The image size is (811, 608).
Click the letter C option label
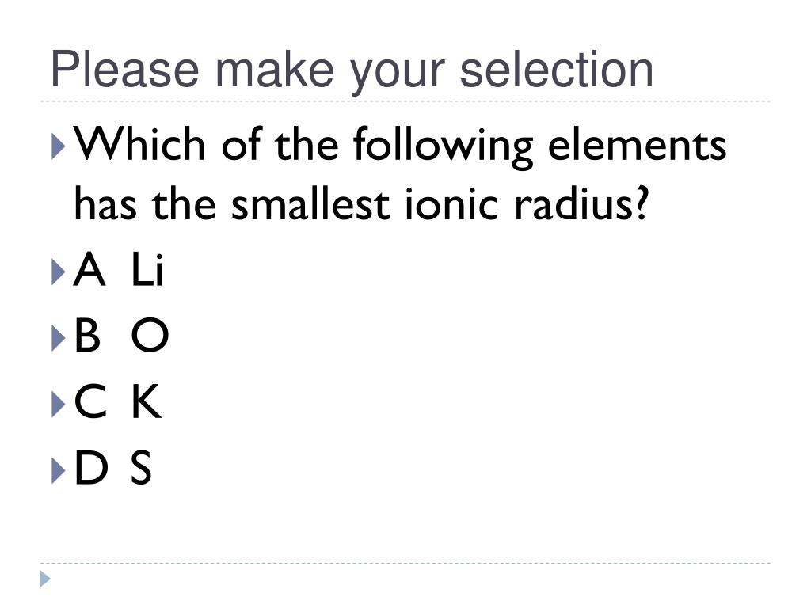[89, 404]
